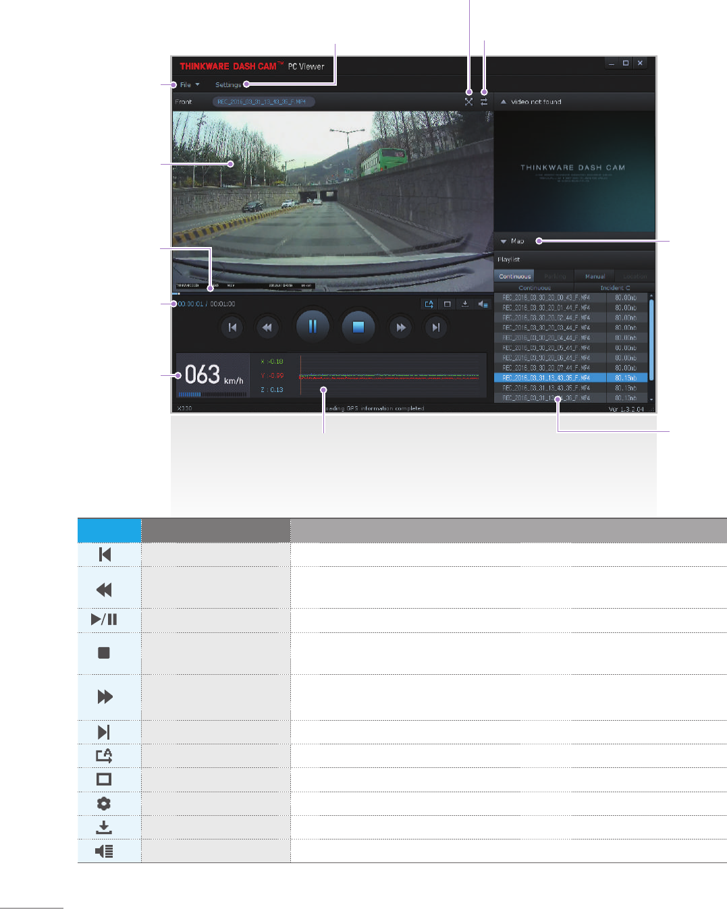Select the Parking playlist tab
The width and height of the screenshot is (727, 909).
point(555,276)
